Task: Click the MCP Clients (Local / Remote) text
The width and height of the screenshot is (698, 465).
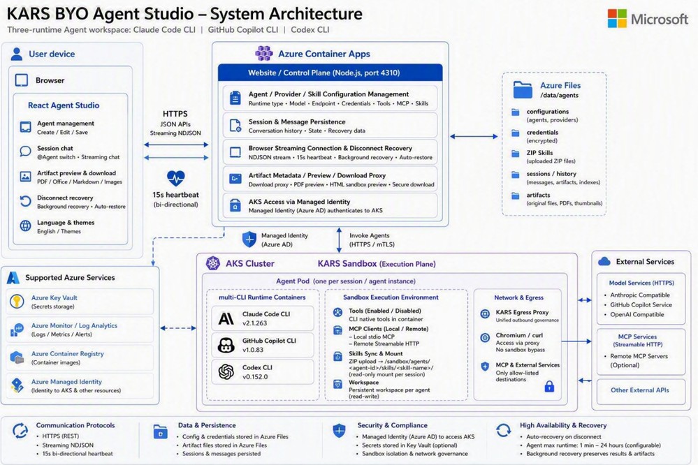Action: pos(388,329)
